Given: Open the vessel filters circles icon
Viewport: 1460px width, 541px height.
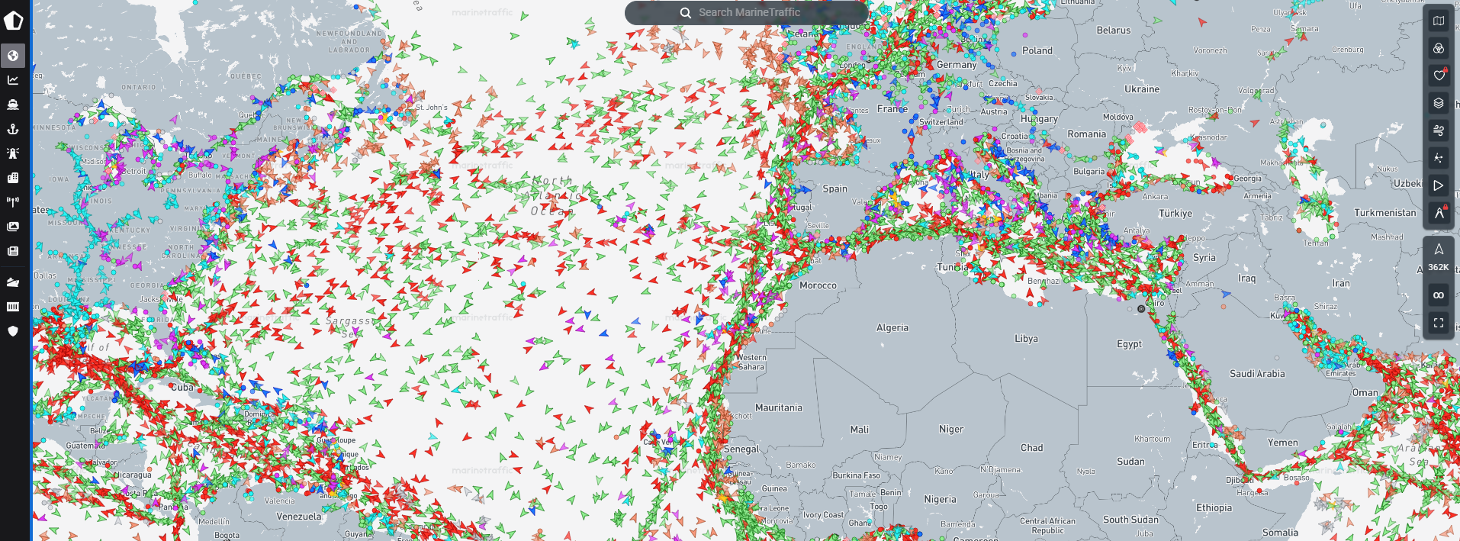Looking at the screenshot, I should [x=1439, y=48].
